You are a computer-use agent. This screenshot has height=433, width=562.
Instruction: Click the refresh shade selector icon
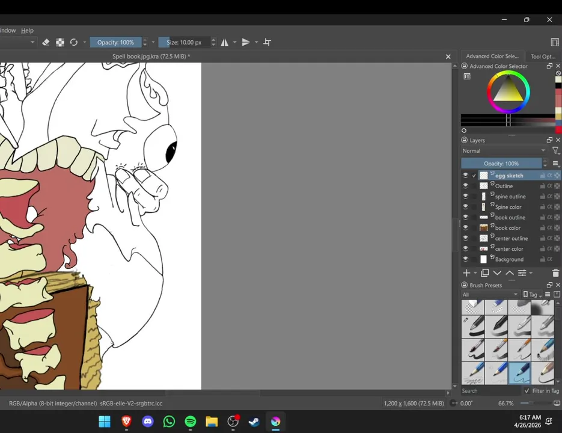464,131
